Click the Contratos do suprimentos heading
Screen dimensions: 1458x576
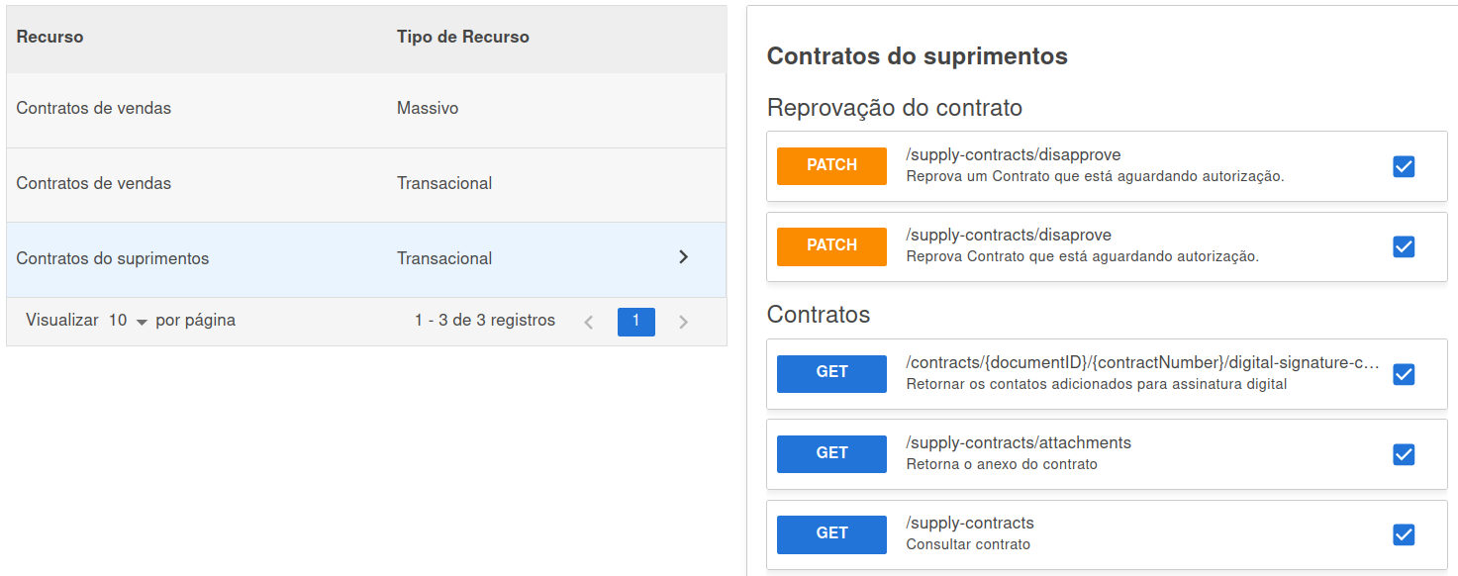click(916, 56)
